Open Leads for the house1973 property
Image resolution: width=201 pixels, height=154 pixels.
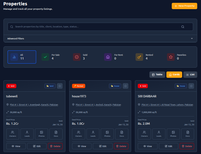93,134
